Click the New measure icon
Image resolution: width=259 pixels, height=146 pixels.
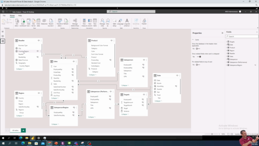click(84, 23)
